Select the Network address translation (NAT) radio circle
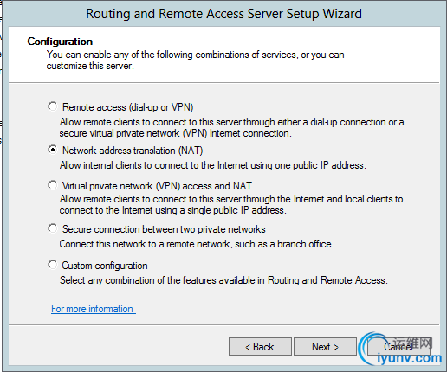 click(x=53, y=150)
